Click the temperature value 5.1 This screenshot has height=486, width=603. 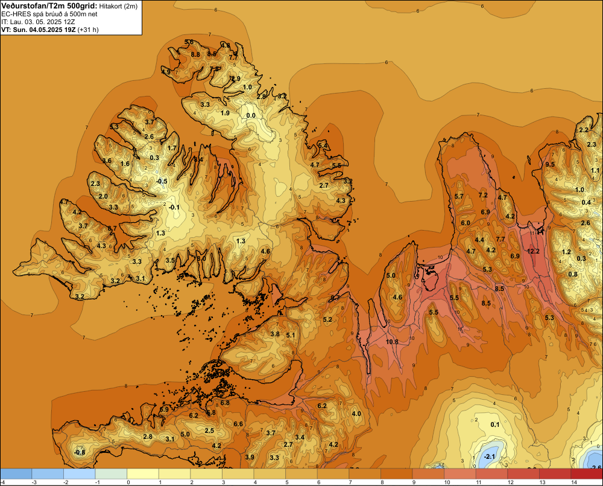[x=291, y=335]
